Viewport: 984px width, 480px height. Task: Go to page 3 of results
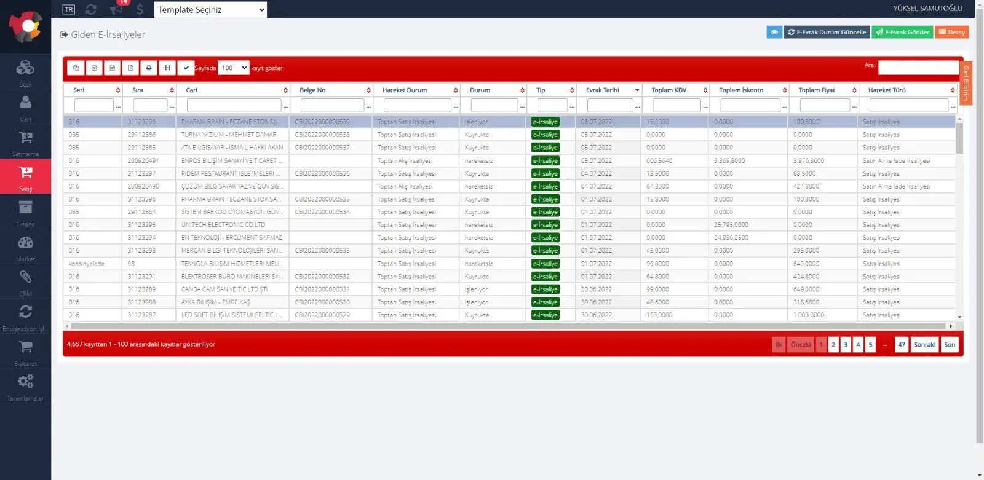click(846, 345)
